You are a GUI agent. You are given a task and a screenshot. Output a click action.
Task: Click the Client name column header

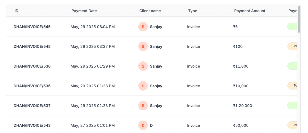pos(150,11)
